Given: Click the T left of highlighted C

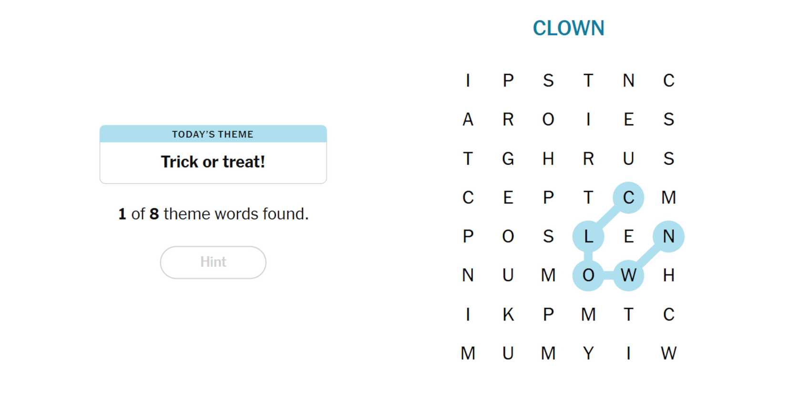Looking at the screenshot, I should pos(588,197).
